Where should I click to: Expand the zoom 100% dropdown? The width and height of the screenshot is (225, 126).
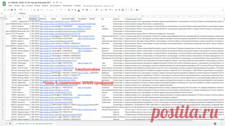point(22,10)
